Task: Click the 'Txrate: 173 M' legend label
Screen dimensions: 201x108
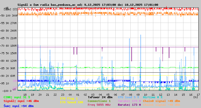Action: point(129,101)
